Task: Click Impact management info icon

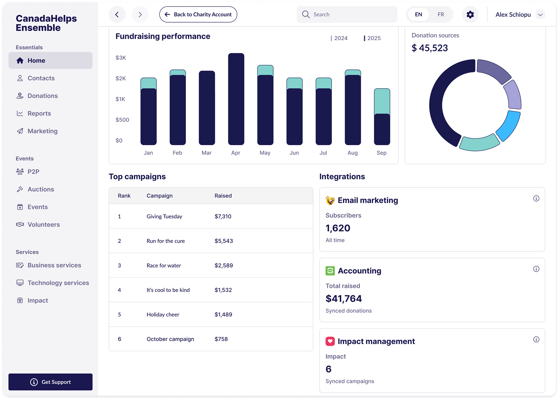Action: pyautogui.click(x=536, y=340)
